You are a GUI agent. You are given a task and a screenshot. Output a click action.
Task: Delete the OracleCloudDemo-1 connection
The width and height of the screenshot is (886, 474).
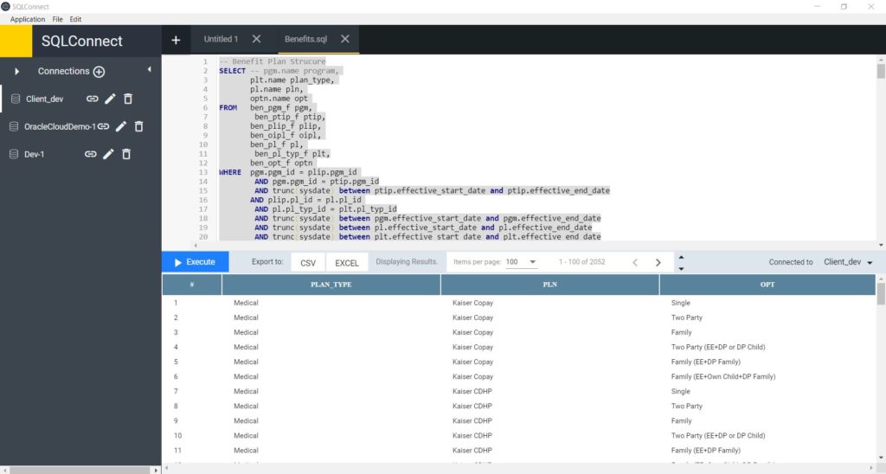[138, 127]
